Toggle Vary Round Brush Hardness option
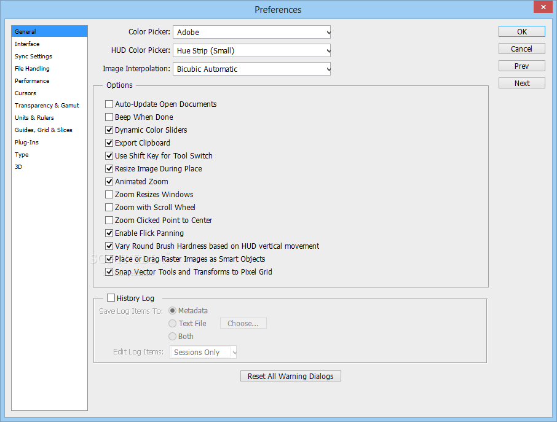557x422 pixels. [x=109, y=246]
